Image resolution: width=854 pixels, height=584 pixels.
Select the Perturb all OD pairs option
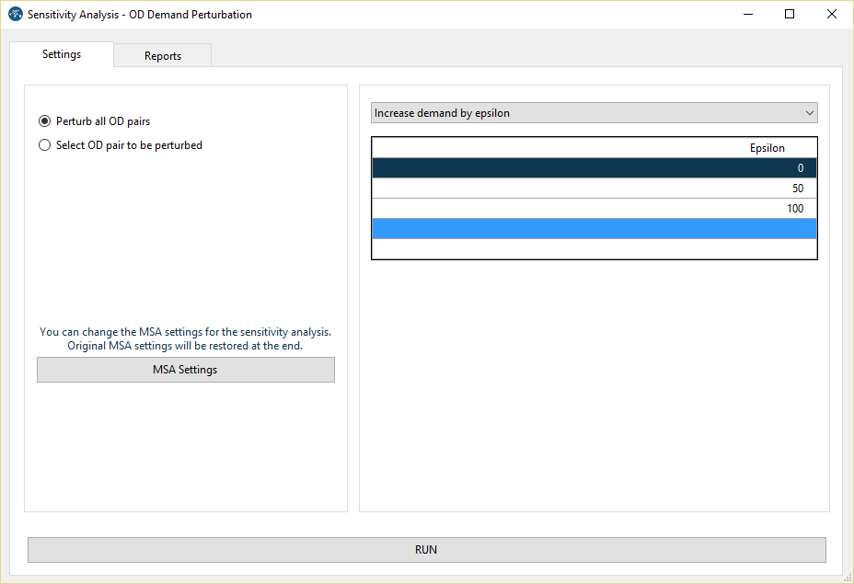(x=45, y=121)
